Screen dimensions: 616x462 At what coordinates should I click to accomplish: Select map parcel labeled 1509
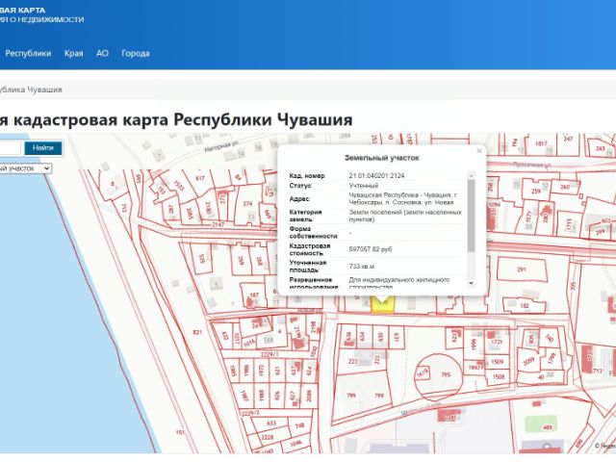point(498,362)
